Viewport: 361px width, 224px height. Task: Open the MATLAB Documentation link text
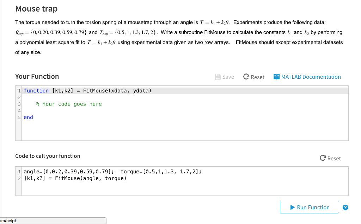click(x=311, y=77)
